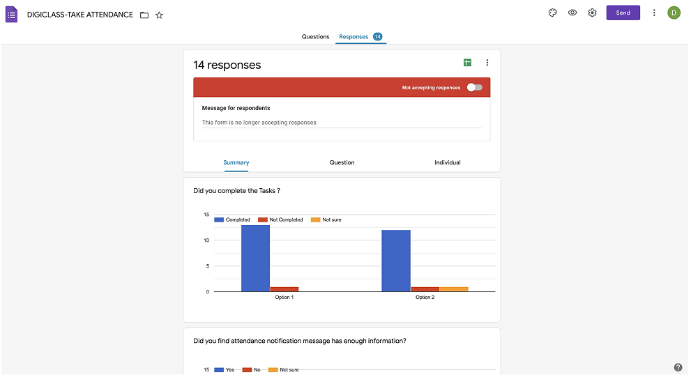Click the attendance notification question title

(x=300, y=341)
